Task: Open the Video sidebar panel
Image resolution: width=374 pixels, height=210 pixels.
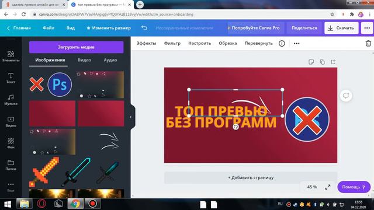Action: click(x=11, y=121)
